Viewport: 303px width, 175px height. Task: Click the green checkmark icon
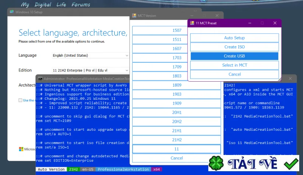point(291,164)
